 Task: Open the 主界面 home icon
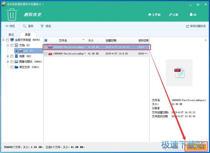pyautogui.click(x=150, y=15)
